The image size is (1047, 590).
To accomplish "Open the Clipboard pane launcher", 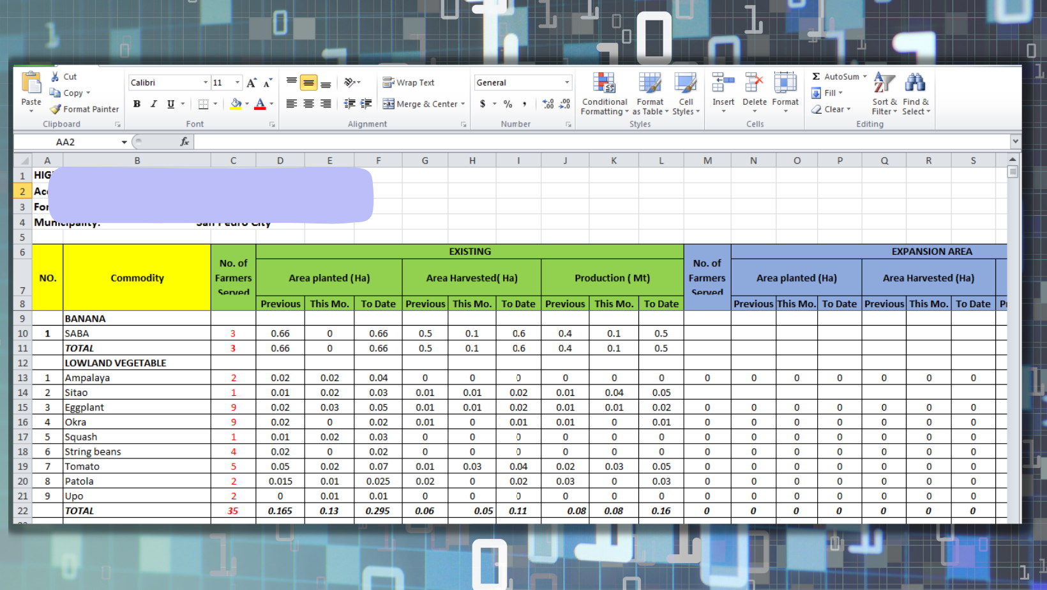I will [117, 125].
